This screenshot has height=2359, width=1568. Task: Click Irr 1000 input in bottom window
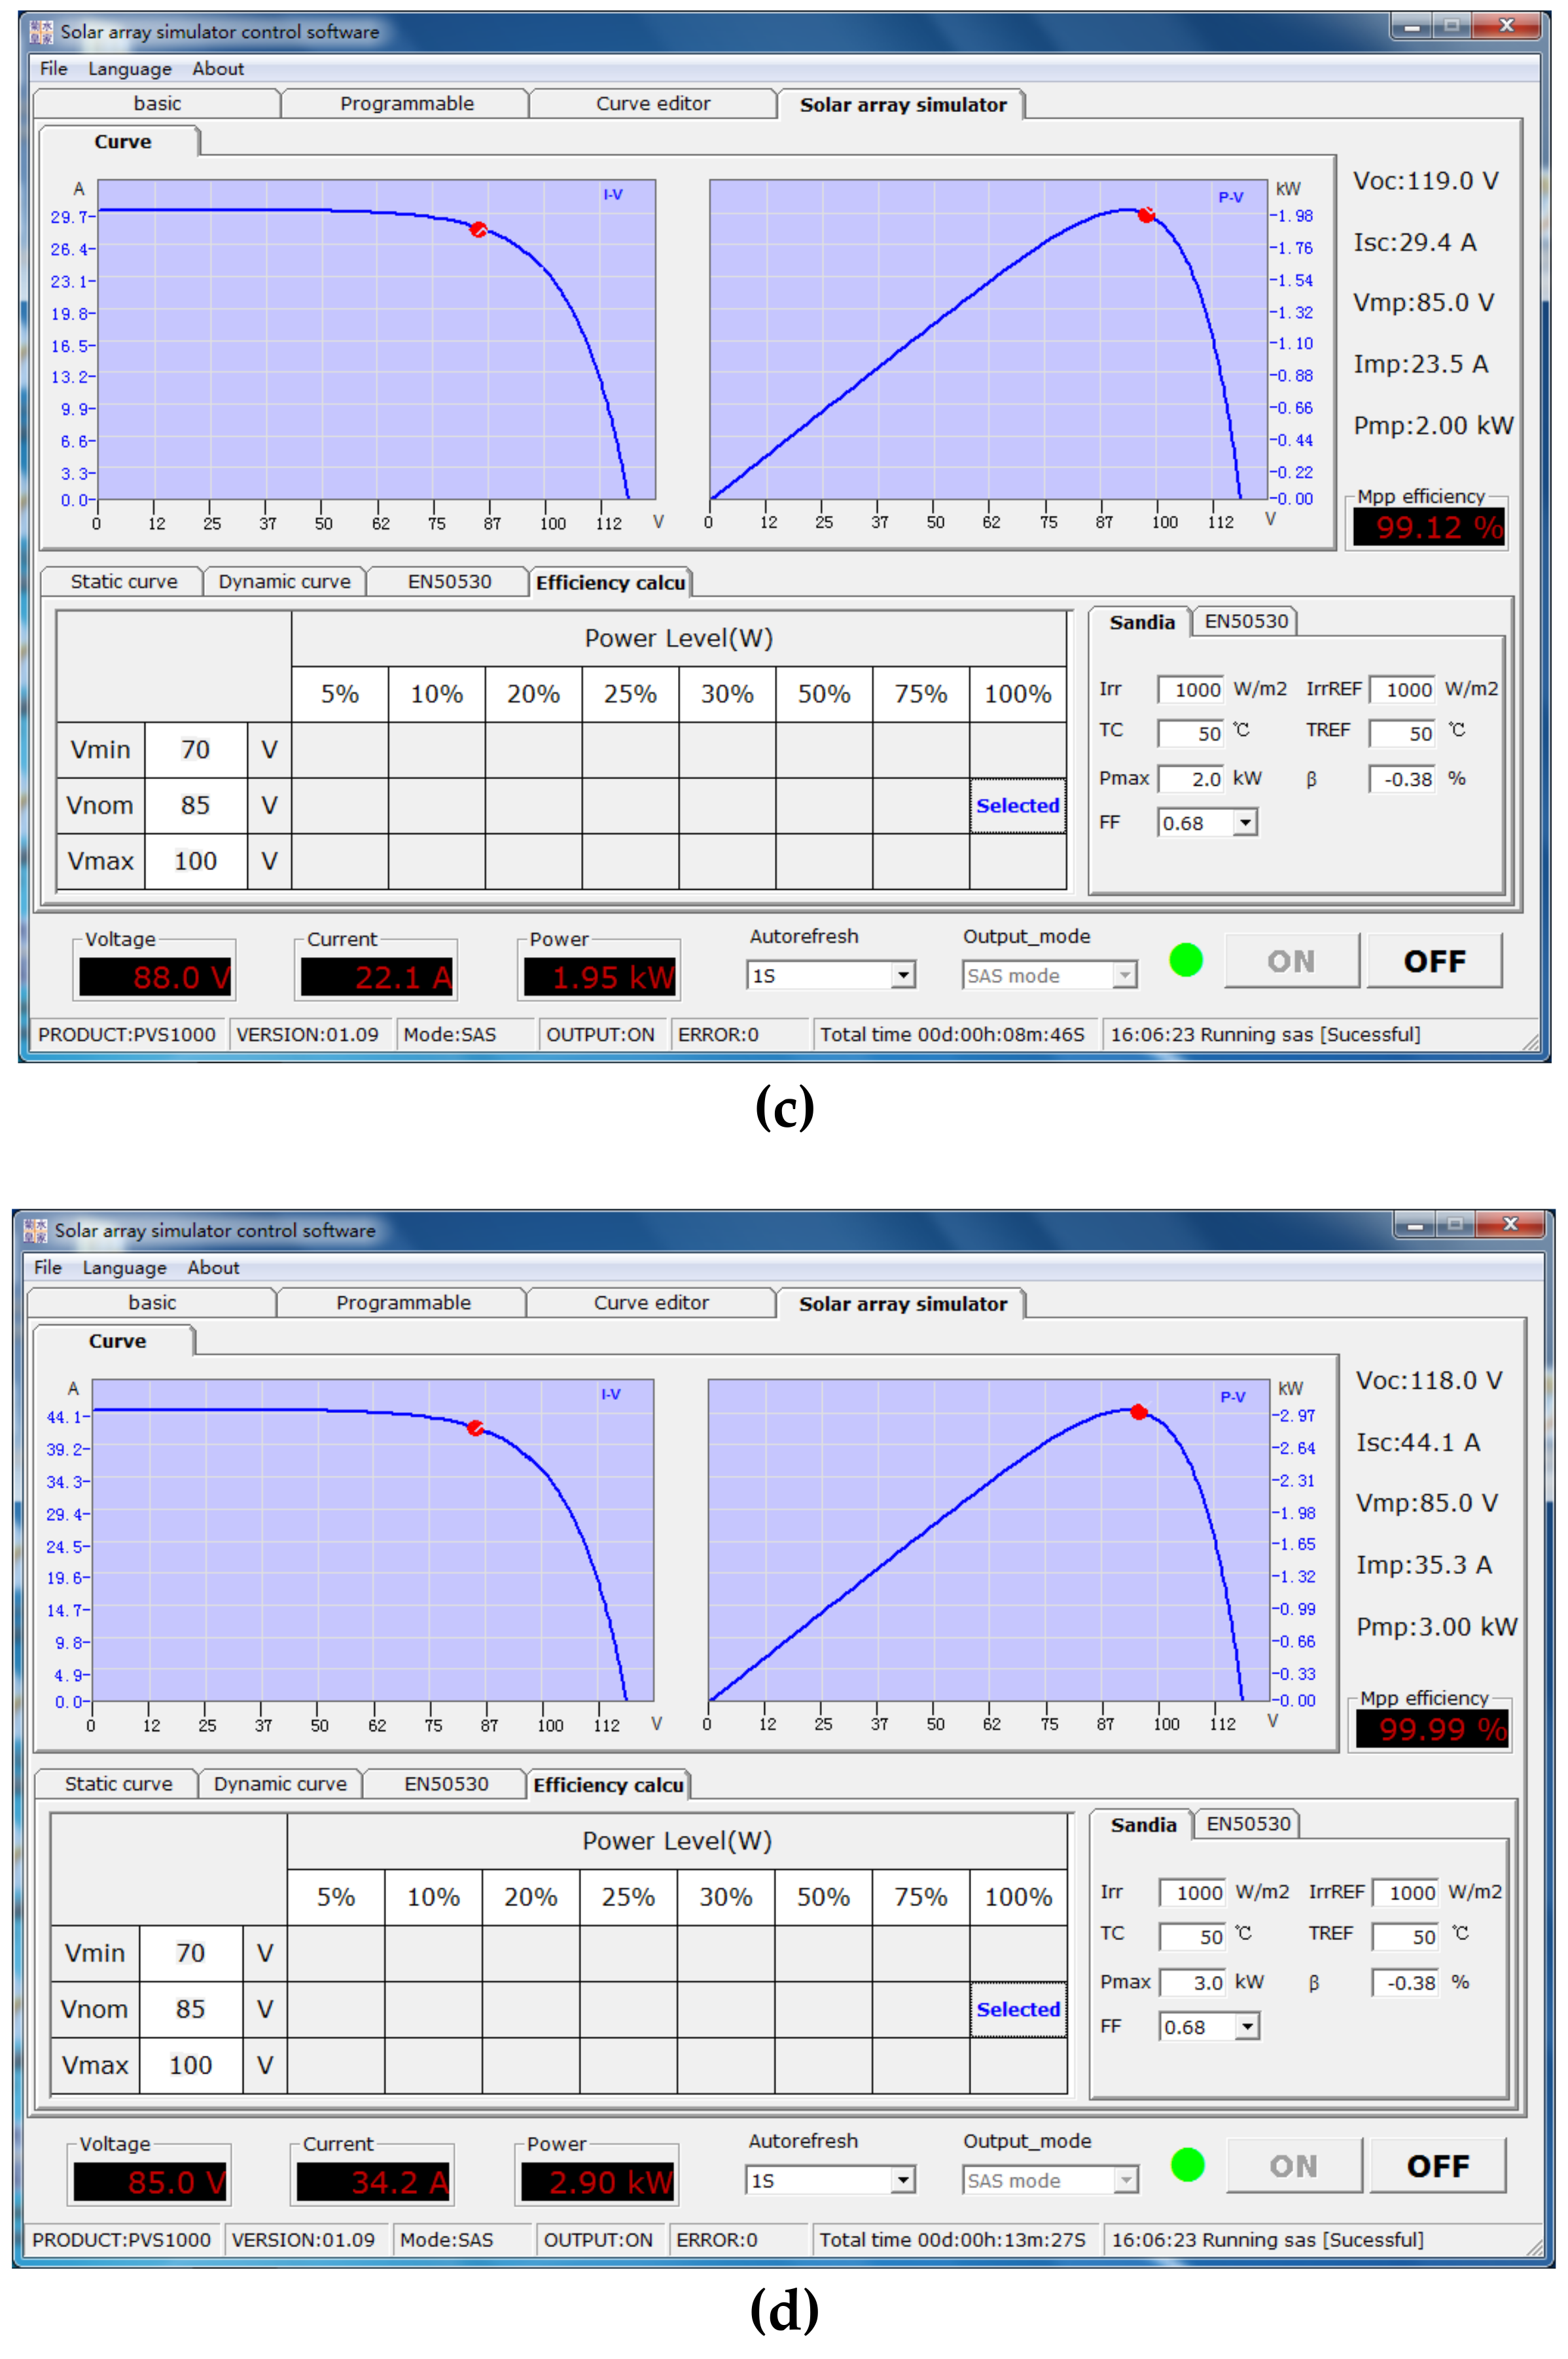[1192, 1893]
